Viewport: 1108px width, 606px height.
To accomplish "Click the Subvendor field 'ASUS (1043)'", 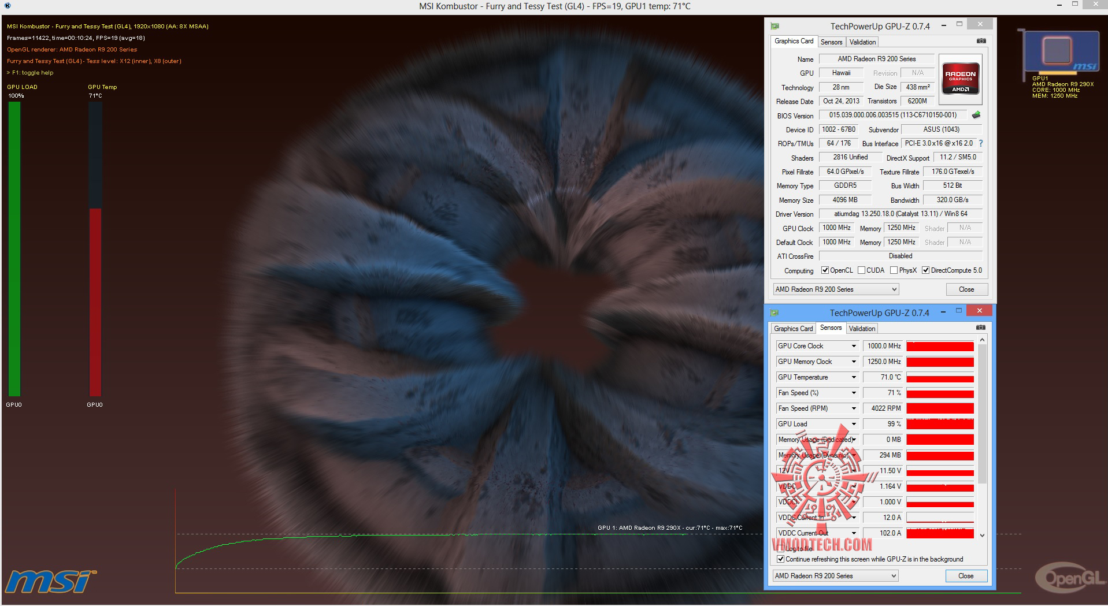I will pos(942,129).
